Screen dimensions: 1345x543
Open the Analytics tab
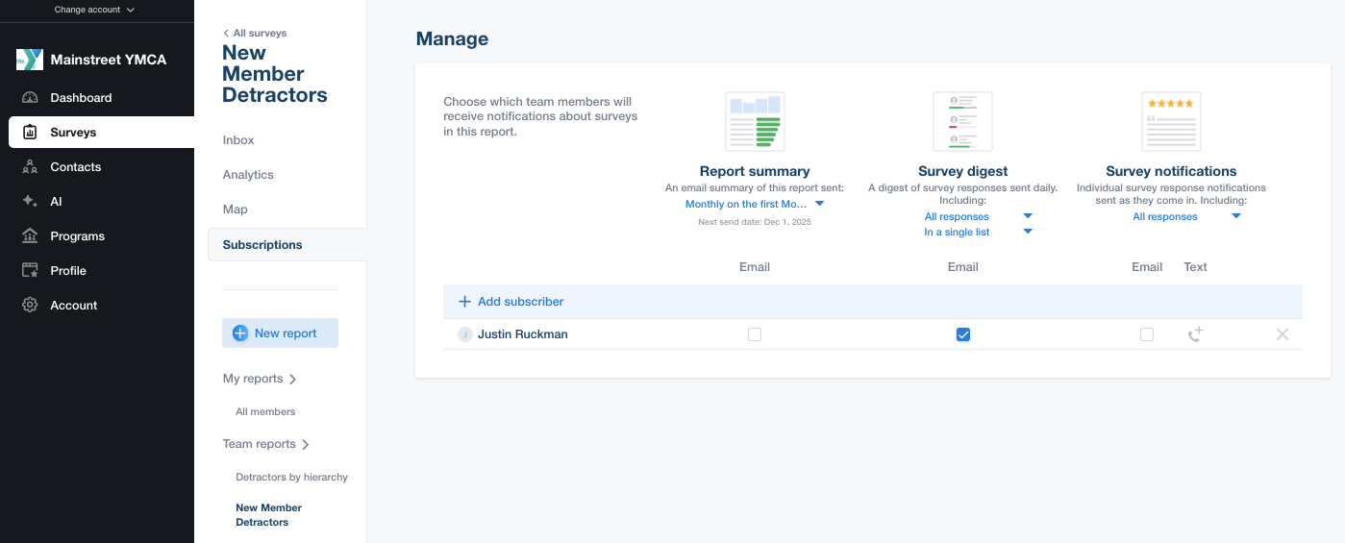tap(248, 175)
